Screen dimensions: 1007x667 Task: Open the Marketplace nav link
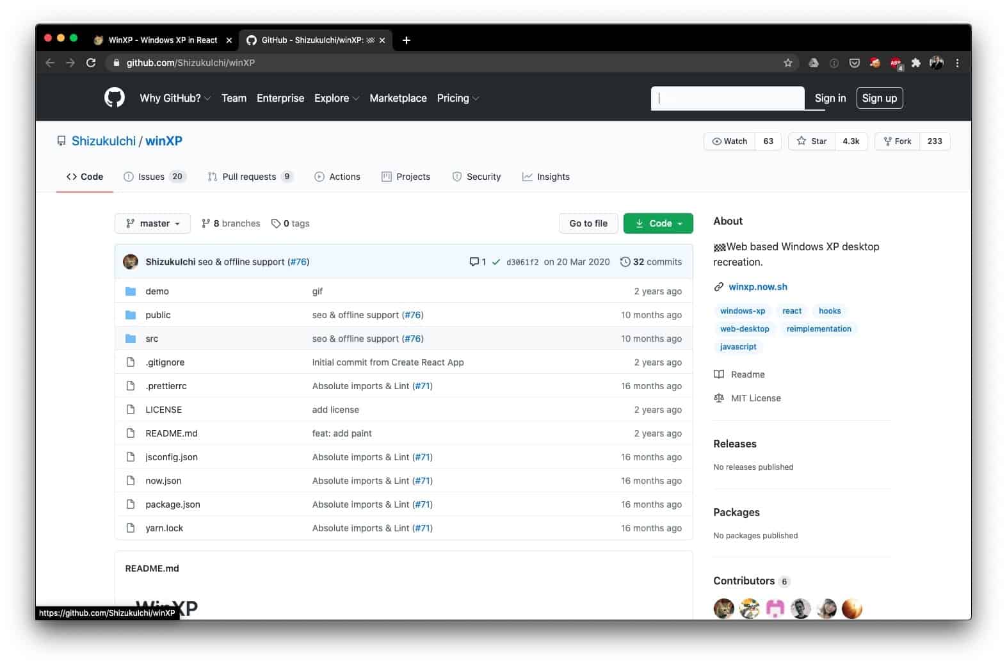click(x=398, y=98)
